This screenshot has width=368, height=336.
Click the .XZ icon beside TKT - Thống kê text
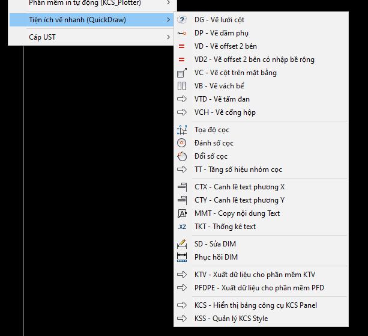click(x=182, y=227)
